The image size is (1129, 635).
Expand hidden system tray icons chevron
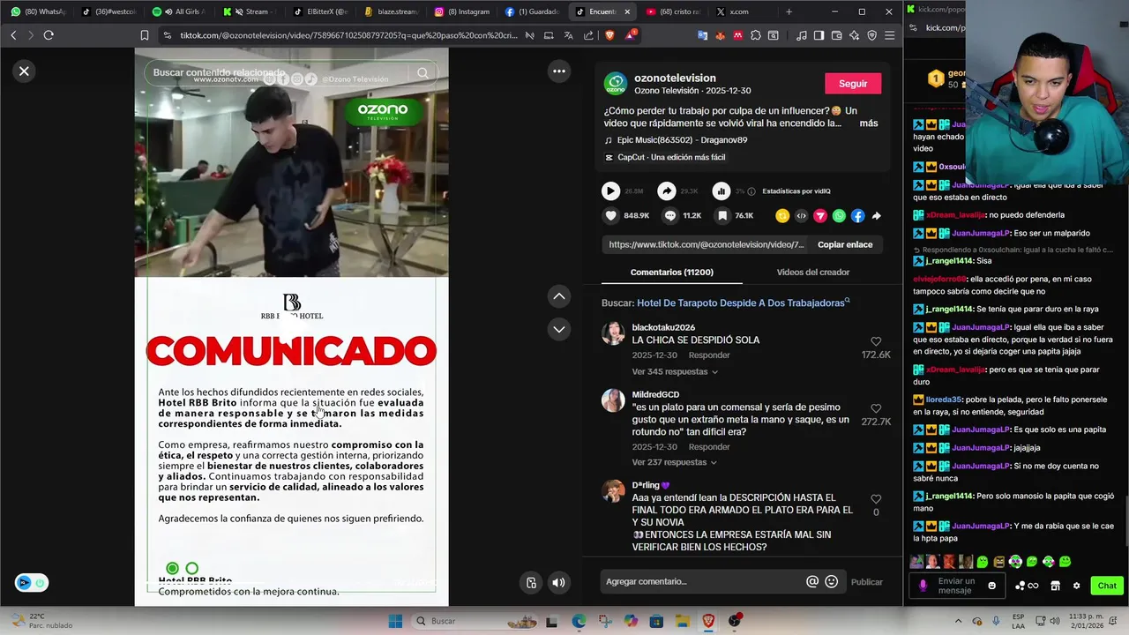959,621
